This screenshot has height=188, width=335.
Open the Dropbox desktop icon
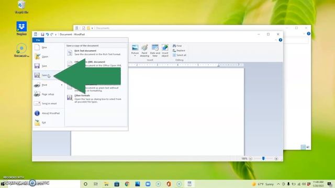pos(21,28)
